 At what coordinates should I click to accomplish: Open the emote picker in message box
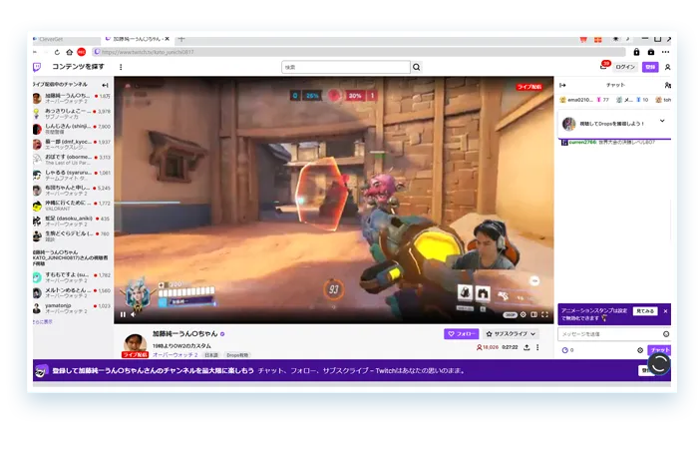pos(666,334)
